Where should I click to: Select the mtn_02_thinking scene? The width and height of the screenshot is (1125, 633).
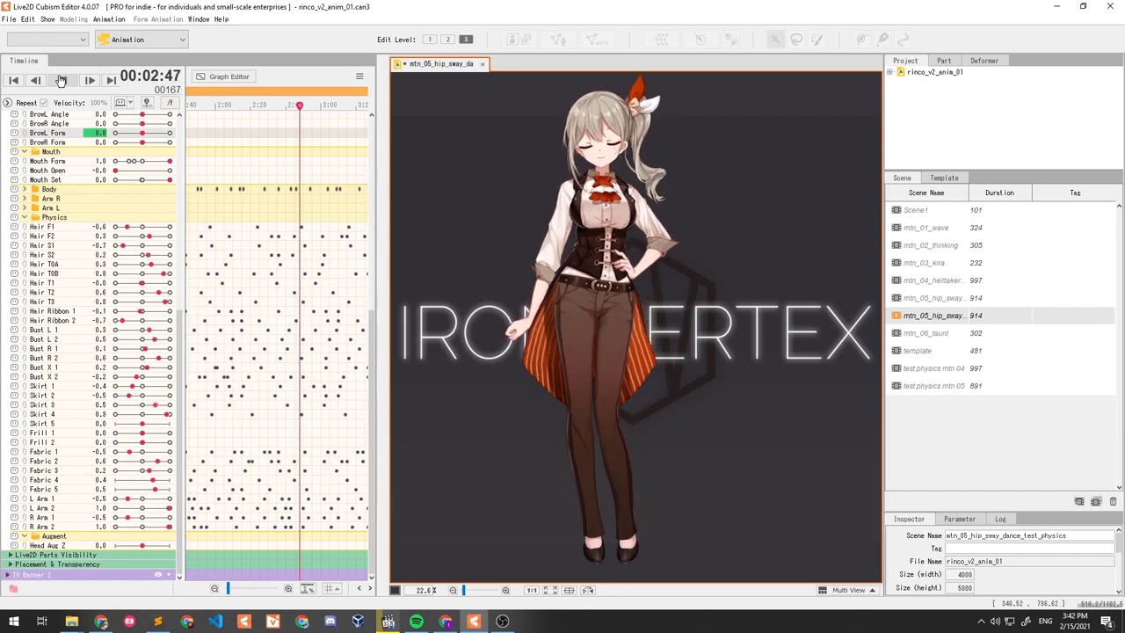(x=1002, y=245)
